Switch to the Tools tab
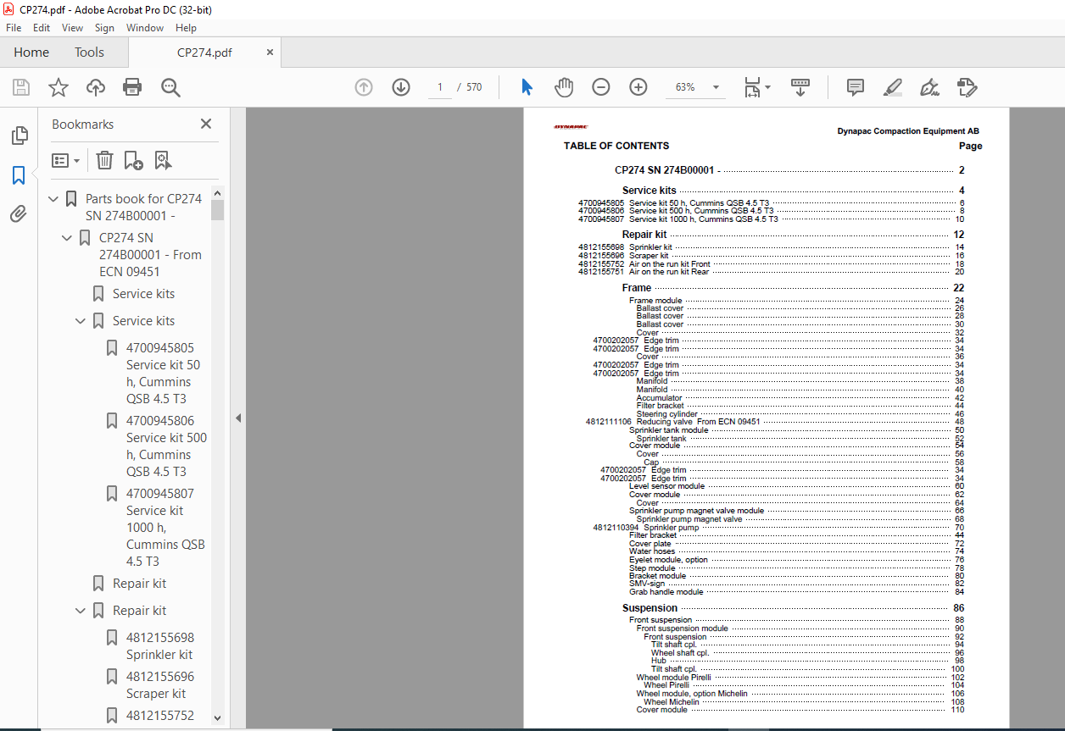 (x=89, y=53)
